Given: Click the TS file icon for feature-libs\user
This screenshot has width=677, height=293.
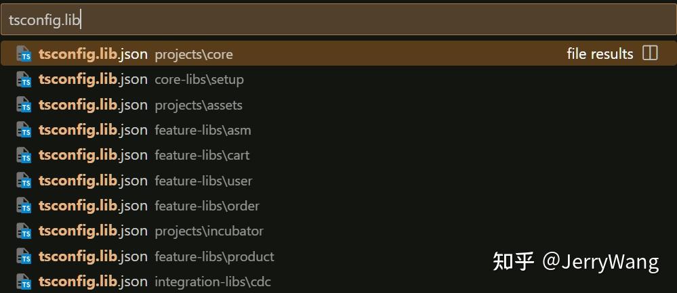Looking at the screenshot, I should click(x=24, y=181).
